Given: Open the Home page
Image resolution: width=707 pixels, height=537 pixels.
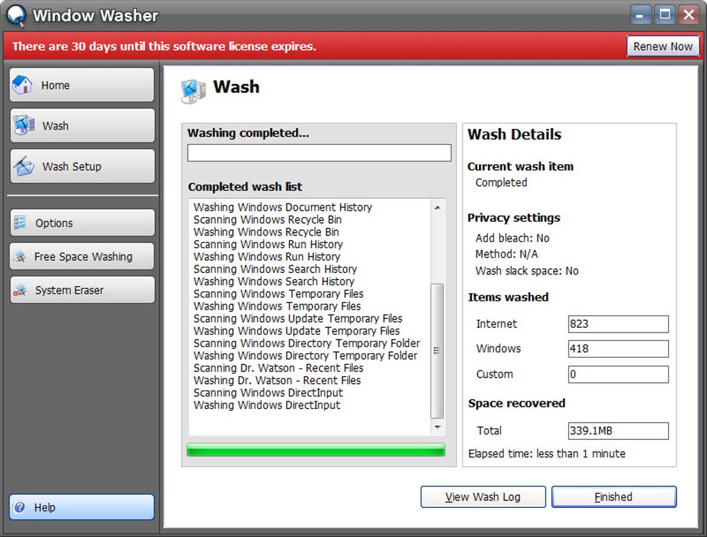Looking at the screenshot, I should 82,85.
